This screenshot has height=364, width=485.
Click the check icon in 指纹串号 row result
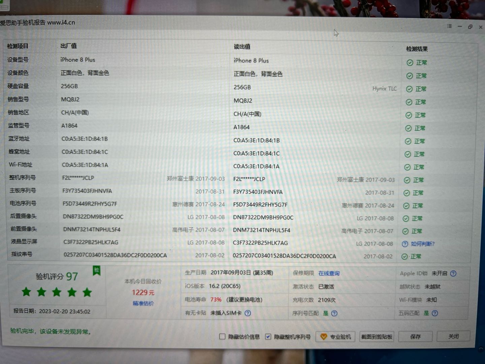[x=405, y=256]
